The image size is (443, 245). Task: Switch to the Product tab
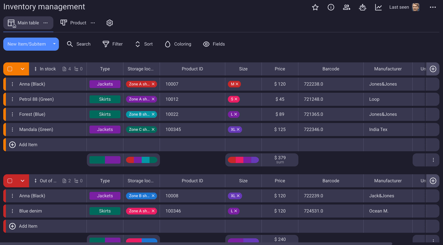(78, 23)
